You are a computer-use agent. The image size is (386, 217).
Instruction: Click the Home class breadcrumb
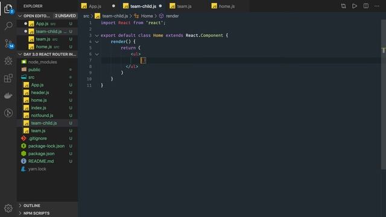click(144, 16)
